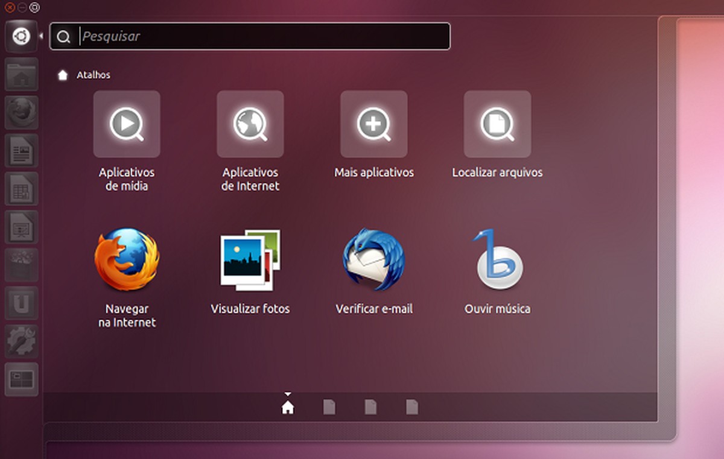This screenshot has height=459, width=724.
Task: Click the Ubuntu One launcher icon
Action: pos(21,303)
